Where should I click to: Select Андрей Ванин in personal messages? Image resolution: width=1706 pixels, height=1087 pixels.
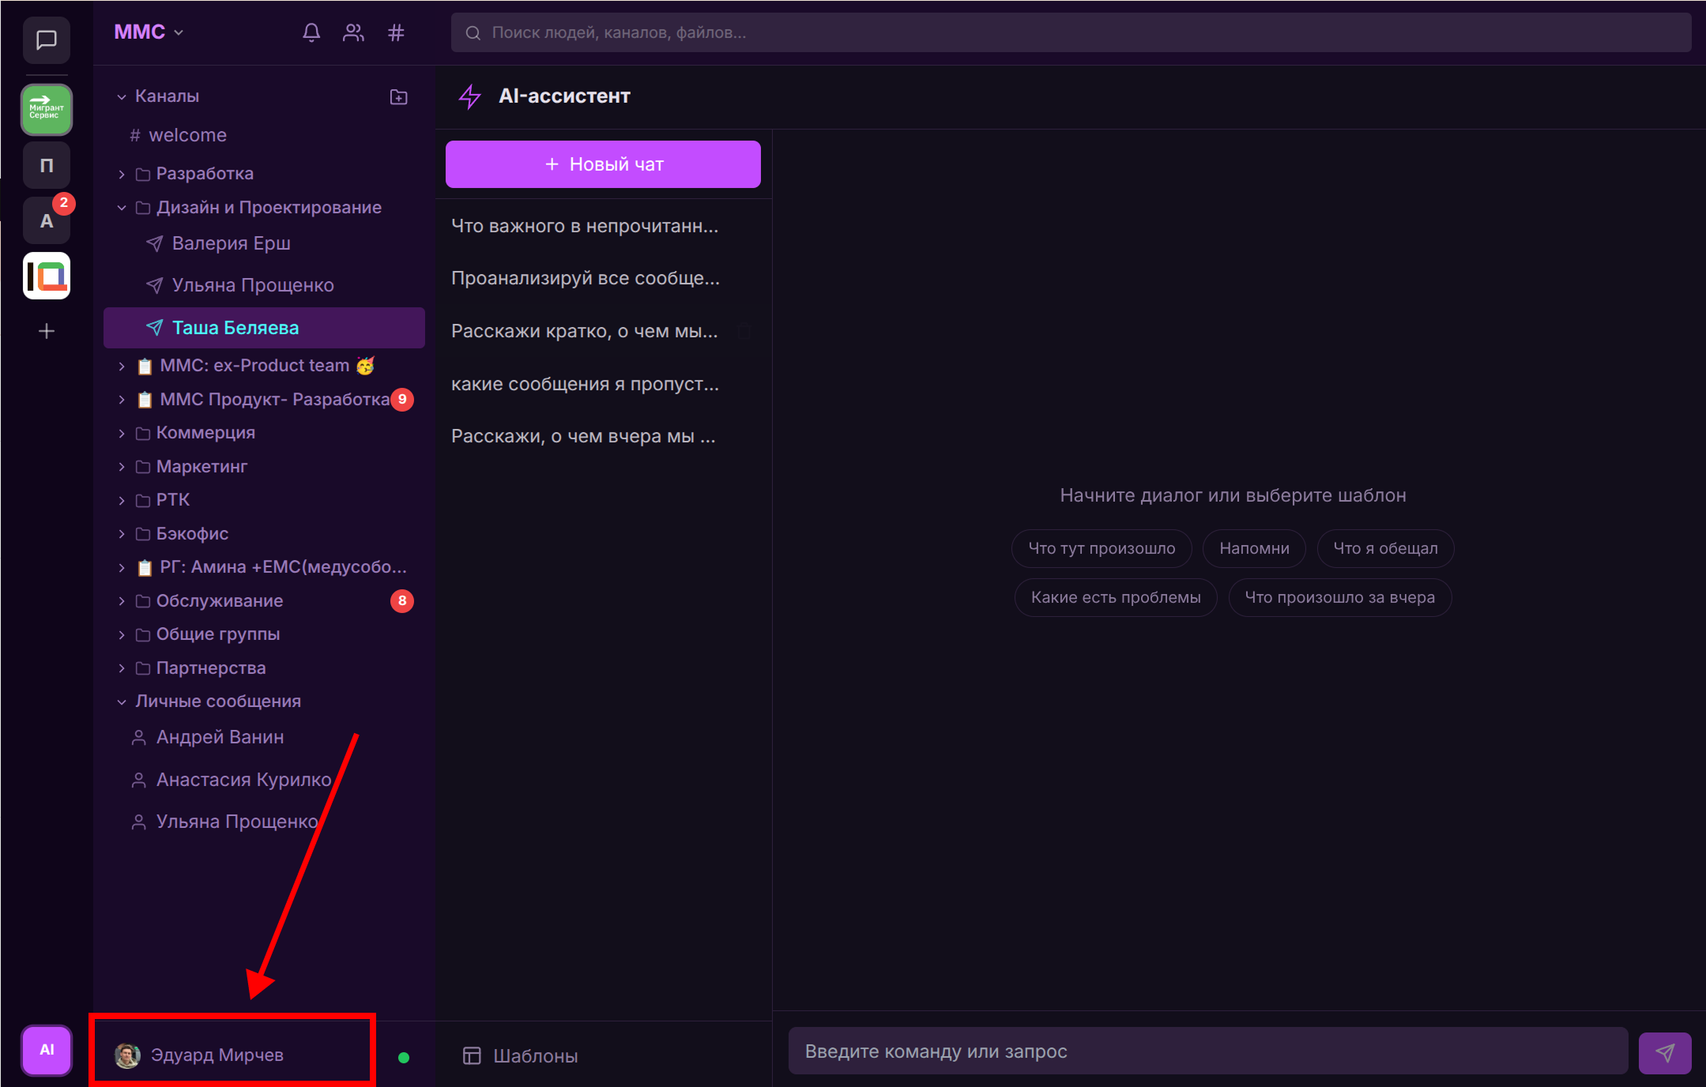(x=220, y=736)
